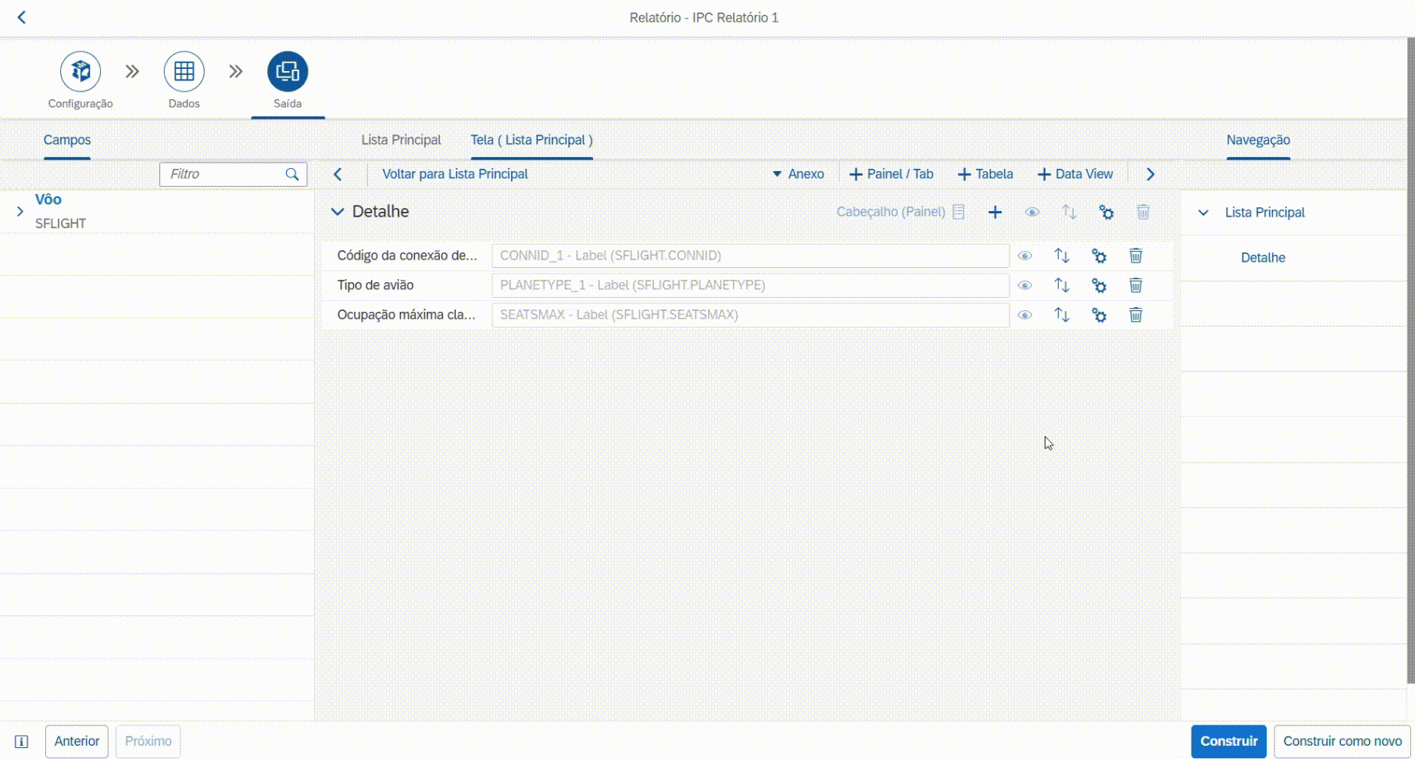Toggle visibility eye for Código da conexão row
Image resolution: width=1415 pixels, height=759 pixels.
[1024, 256]
